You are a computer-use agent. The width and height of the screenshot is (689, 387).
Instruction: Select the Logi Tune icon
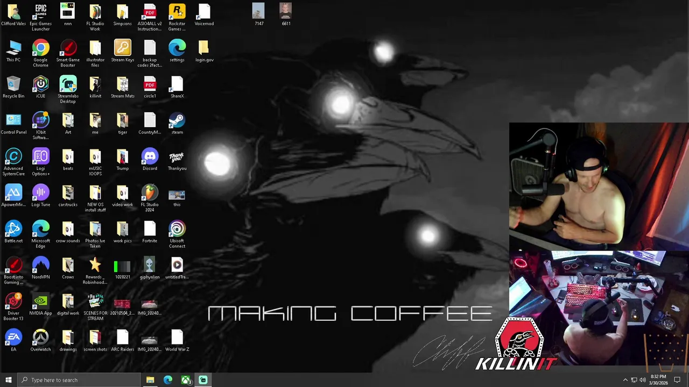[x=40, y=196]
